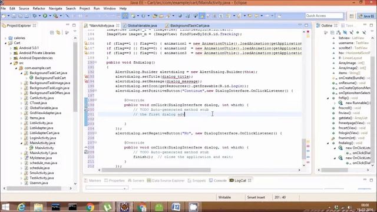Expand Android 5.0.1 library node
This screenshot has height=212, width=377.
point(11,48)
